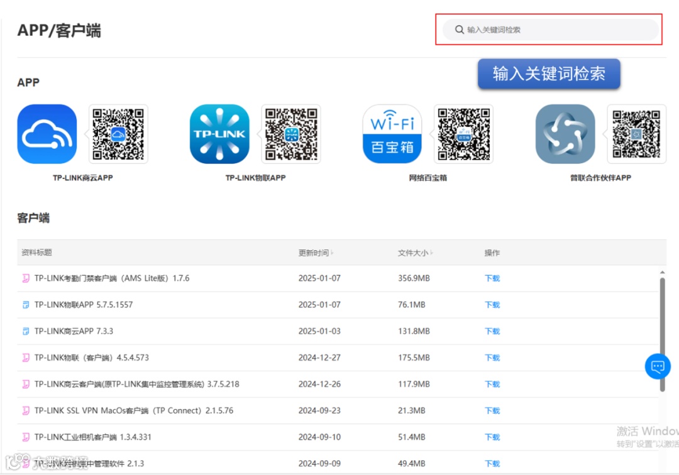Select title TP-LINK物联APP 5.7.5.1557
The height and width of the screenshot is (475, 679).
(x=84, y=305)
